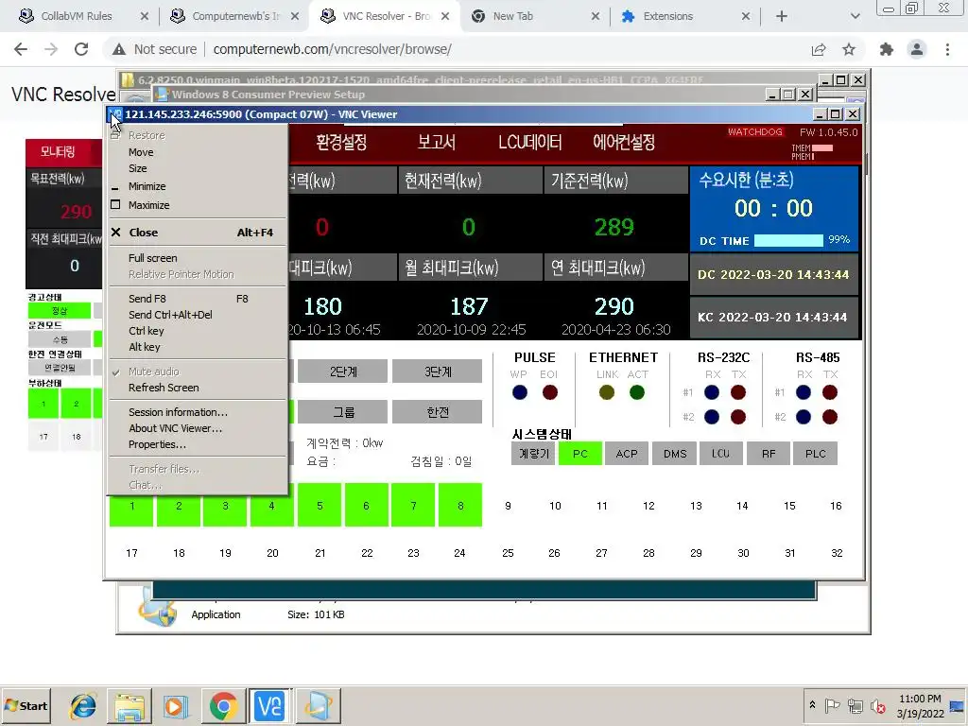Click green load channel 6
968x726 pixels.
366,505
